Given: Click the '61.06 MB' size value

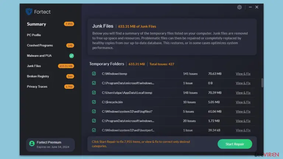Looking at the screenshot, I should click(215, 112).
